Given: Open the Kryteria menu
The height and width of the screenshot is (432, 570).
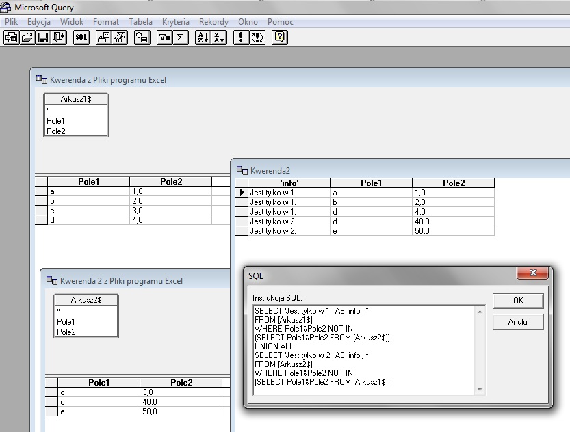Looking at the screenshot, I should tap(176, 22).
